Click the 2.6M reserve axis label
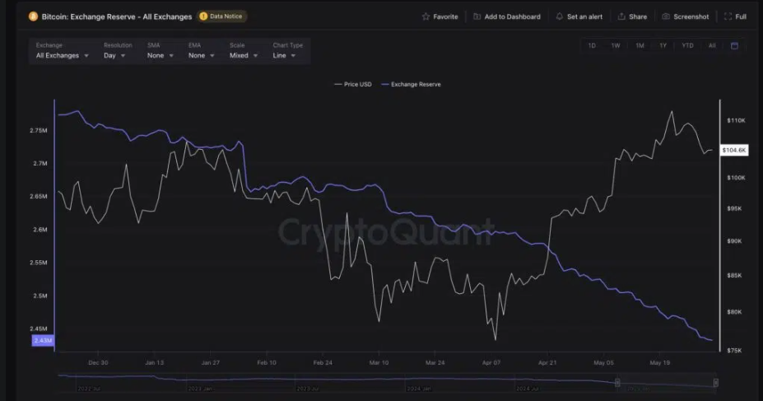Image resolution: width=763 pixels, height=401 pixels. click(40, 230)
